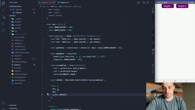The image size is (195, 110).
Task: Open the Source Control view
Action: click(3, 17)
